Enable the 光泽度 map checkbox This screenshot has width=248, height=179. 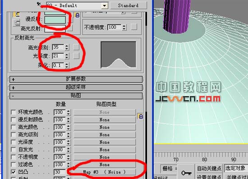(x=14, y=142)
